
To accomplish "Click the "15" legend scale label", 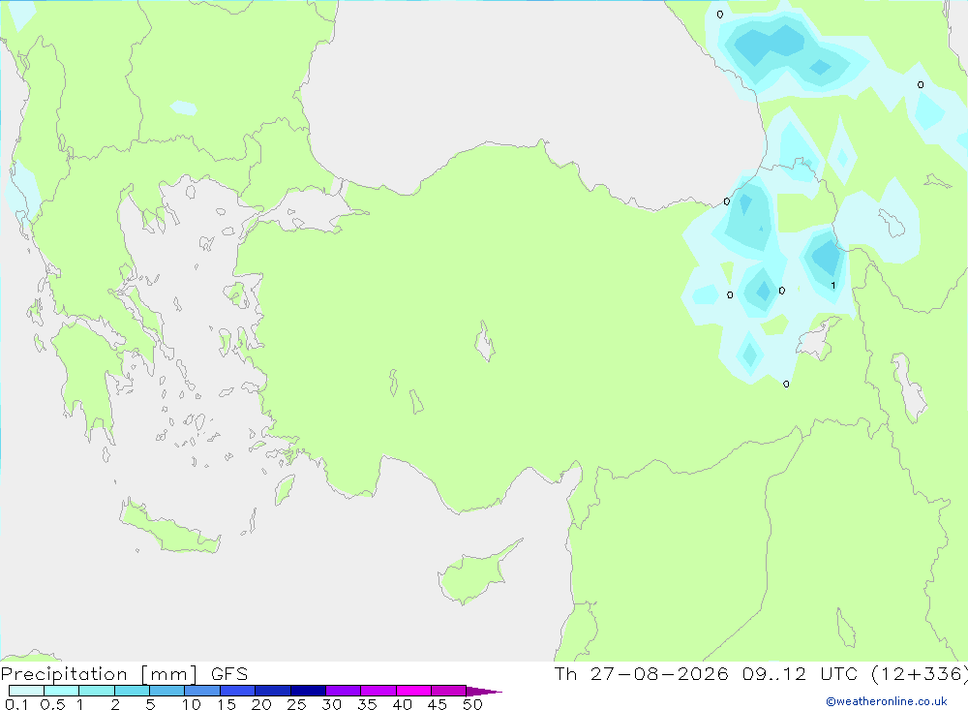I will (227, 704).
